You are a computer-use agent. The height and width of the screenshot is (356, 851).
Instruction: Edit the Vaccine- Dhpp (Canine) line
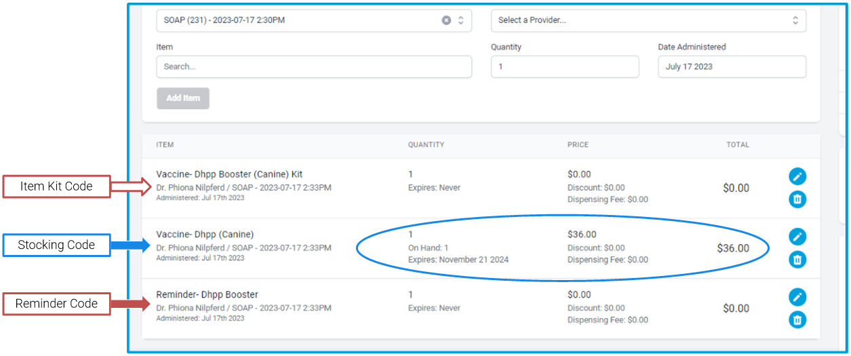(797, 237)
